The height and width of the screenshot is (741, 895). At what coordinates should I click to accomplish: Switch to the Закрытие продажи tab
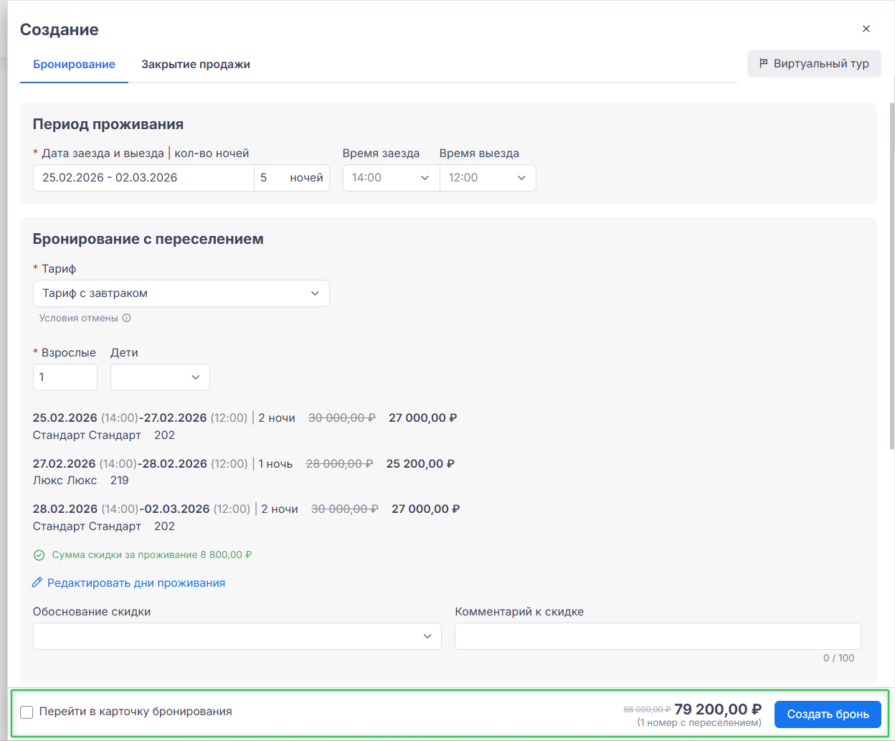(x=196, y=65)
